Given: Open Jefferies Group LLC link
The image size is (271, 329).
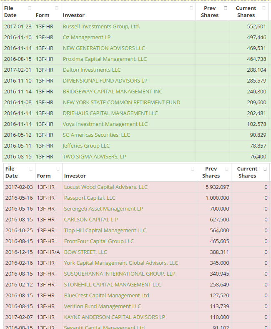Looking at the screenshot, I should [86, 146].
